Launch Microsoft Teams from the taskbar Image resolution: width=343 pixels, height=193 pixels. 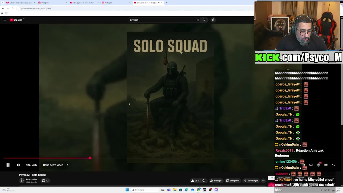click(x=169, y=190)
